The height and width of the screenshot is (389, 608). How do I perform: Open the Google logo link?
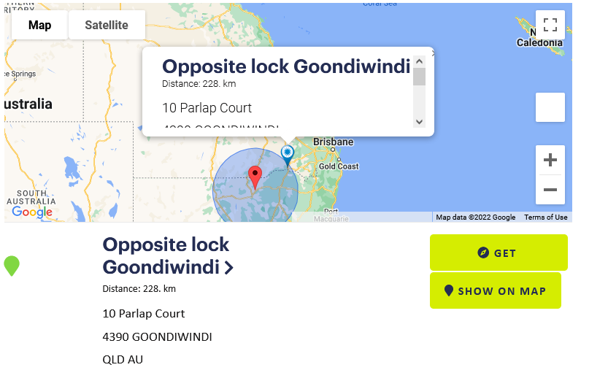tap(32, 212)
